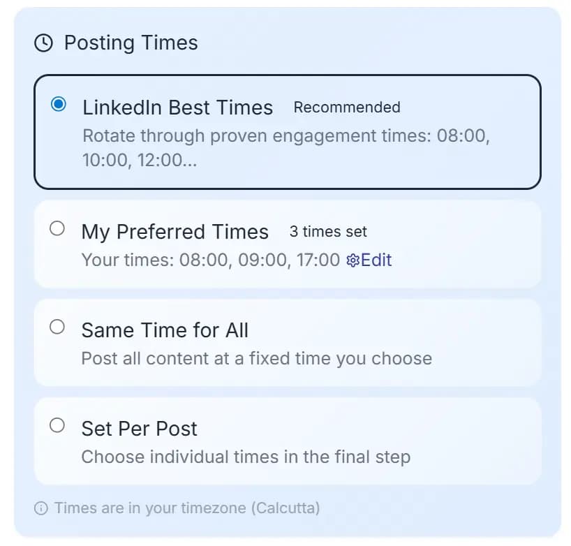The height and width of the screenshot is (546, 571).
Task: Open the Edit link for preferred times
Action: click(376, 260)
